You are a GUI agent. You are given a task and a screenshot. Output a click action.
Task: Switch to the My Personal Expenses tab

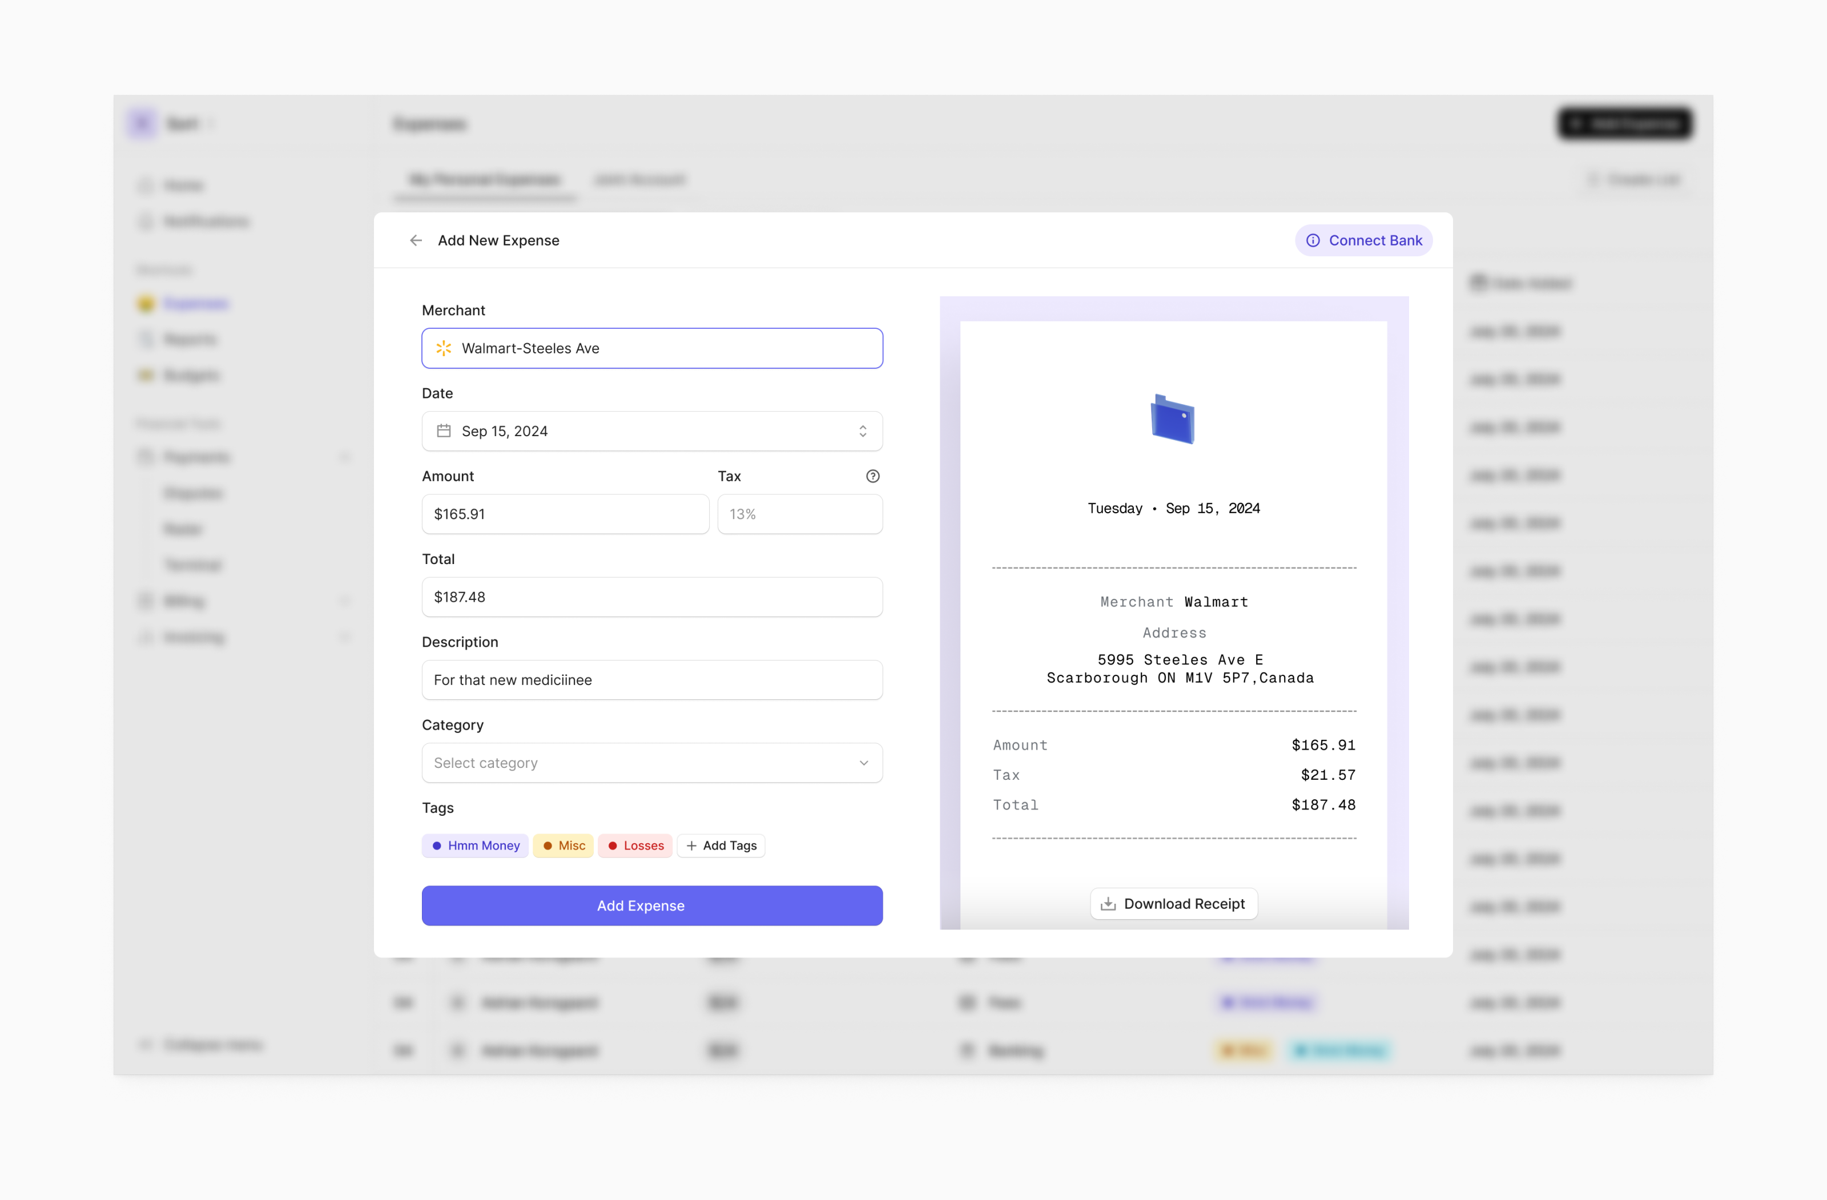pos(484,180)
